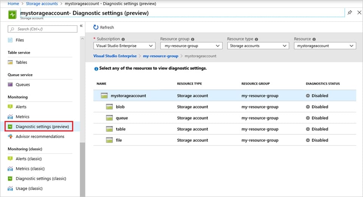Open the Resource group dropdown

(x=191, y=46)
